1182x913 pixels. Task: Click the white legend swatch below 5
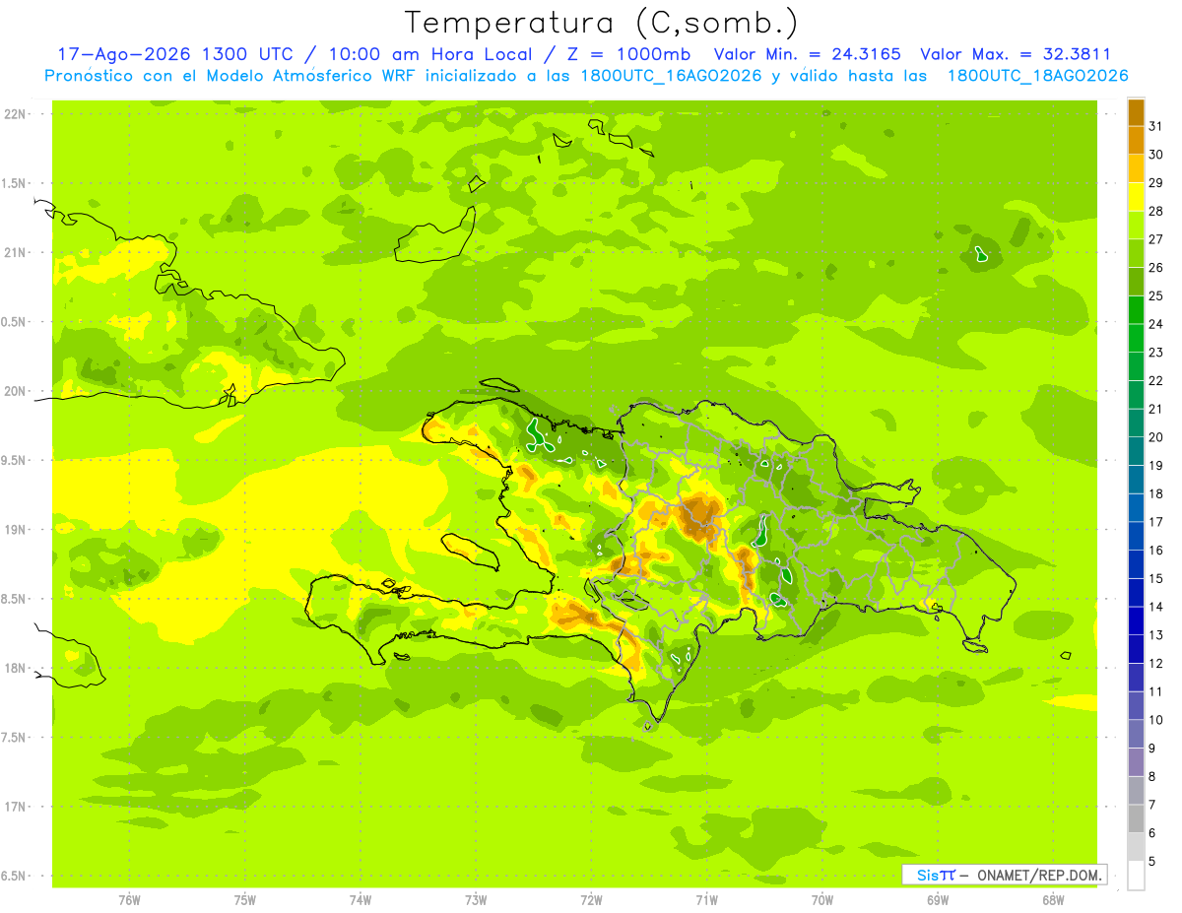[1136, 876]
